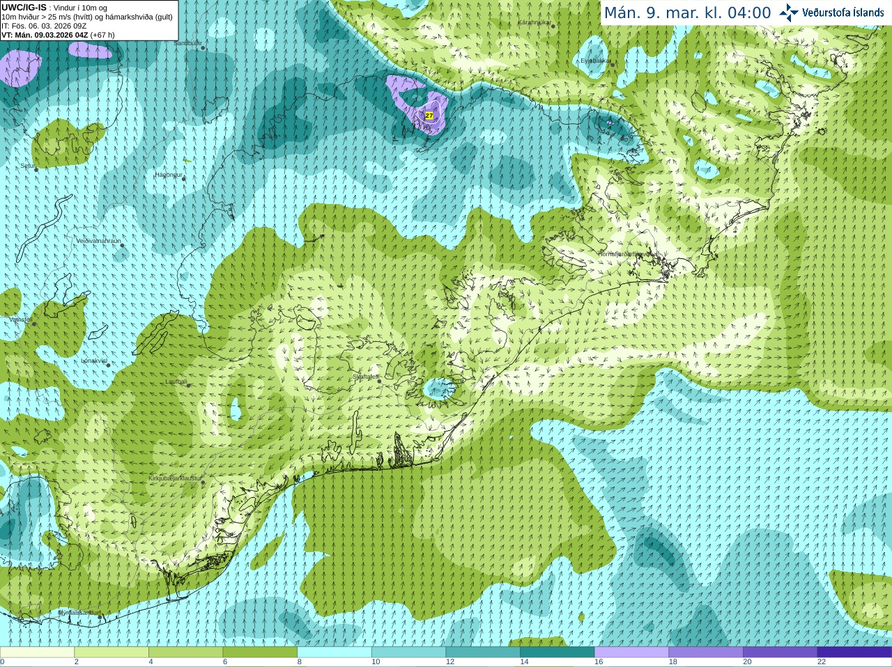
Task: Click the Mýrdalssandur station dot
Action: [100, 616]
